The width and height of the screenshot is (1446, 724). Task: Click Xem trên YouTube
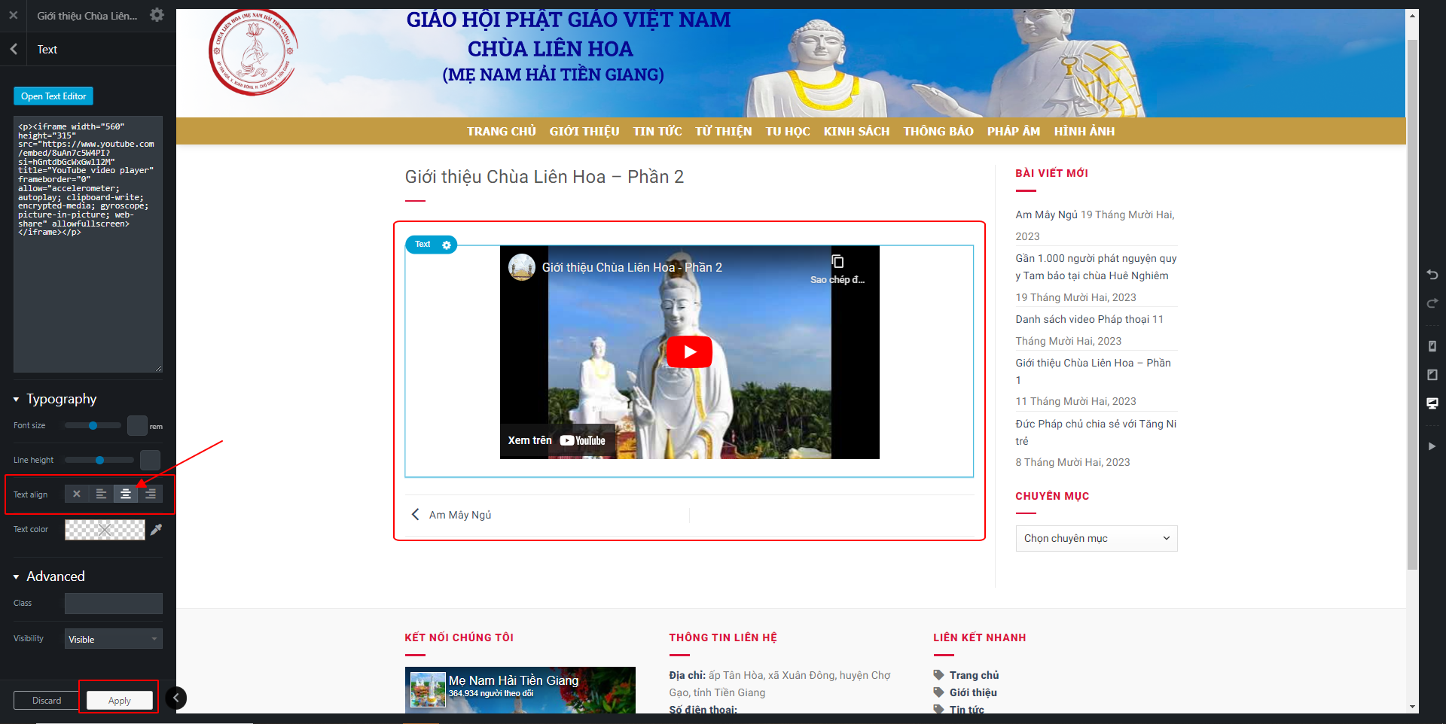[x=557, y=440]
